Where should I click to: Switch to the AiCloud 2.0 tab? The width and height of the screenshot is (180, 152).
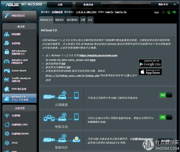coord(46,20)
